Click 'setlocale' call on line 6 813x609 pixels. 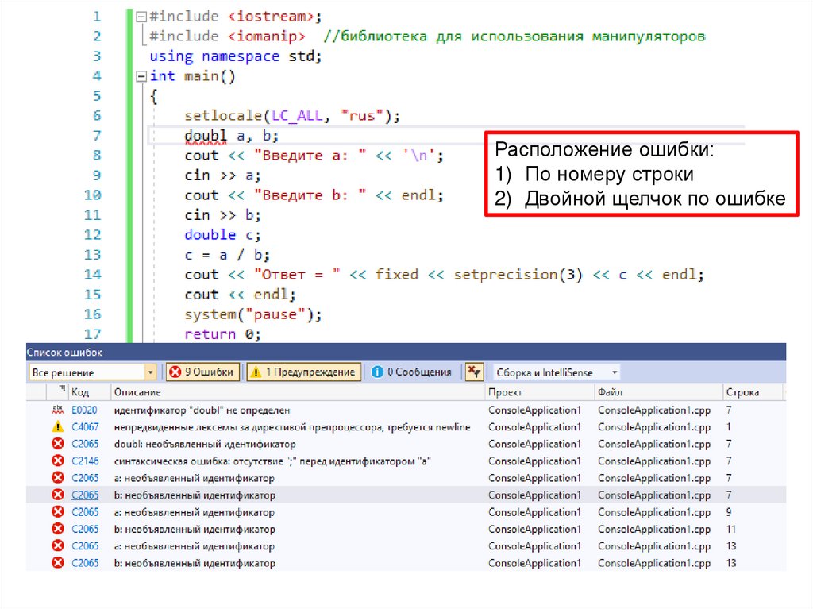(224, 116)
